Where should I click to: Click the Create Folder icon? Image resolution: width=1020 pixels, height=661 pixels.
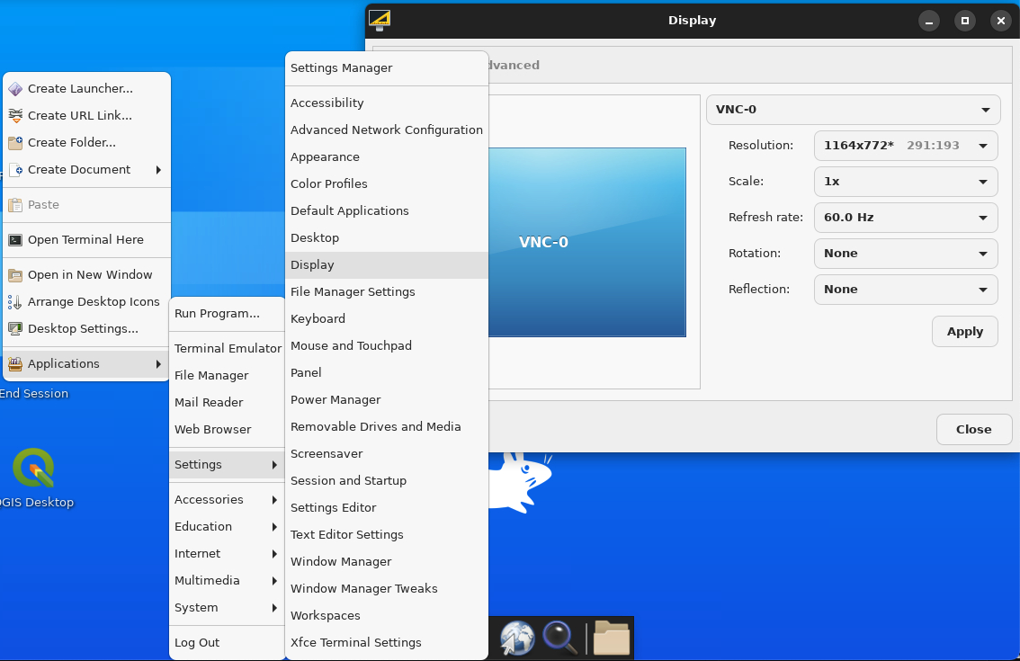[x=15, y=143]
